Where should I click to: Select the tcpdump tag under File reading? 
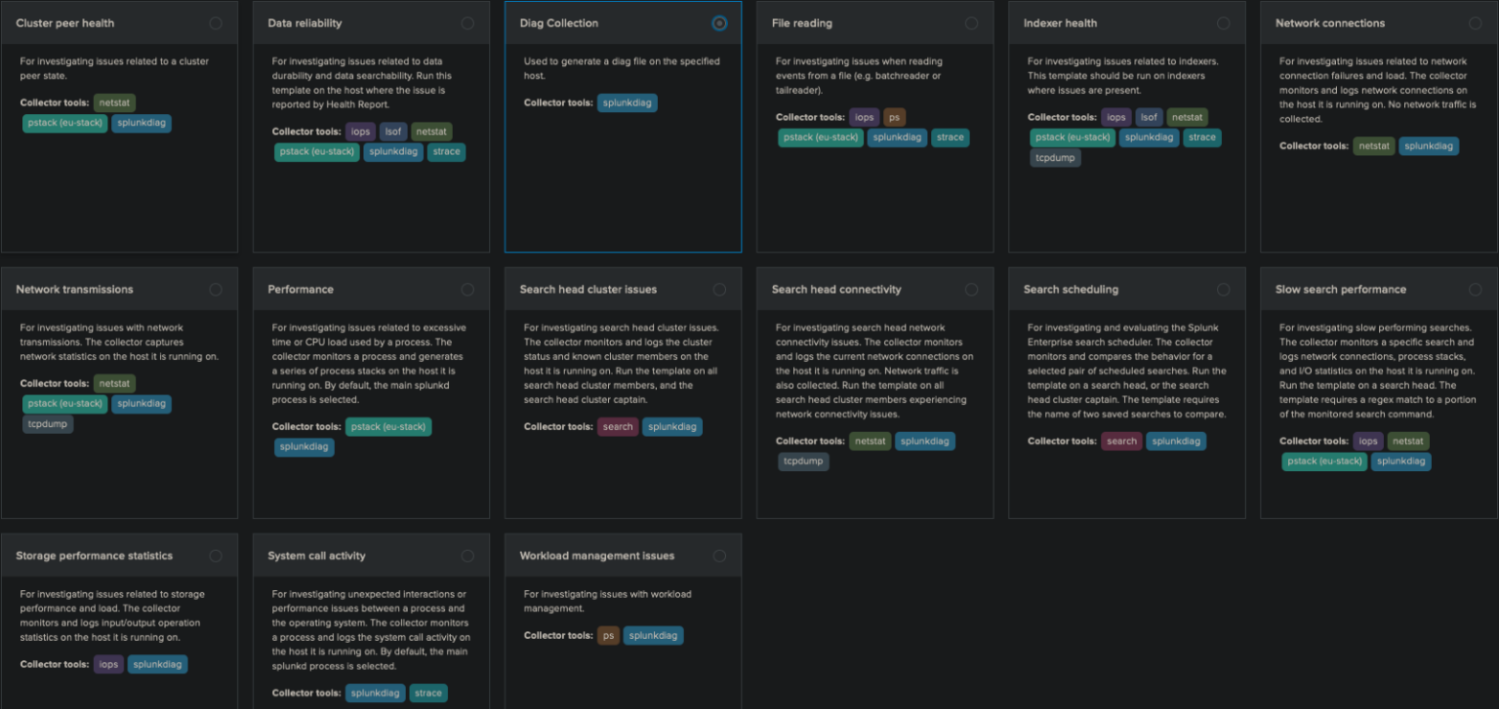(x=1055, y=157)
